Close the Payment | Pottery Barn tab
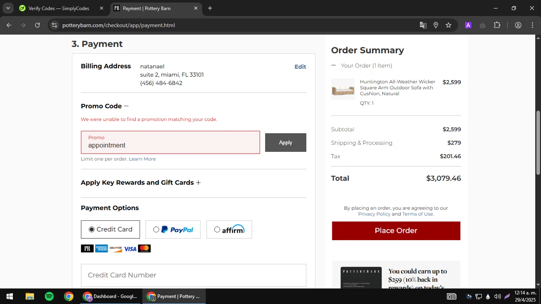The width and height of the screenshot is (541, 304). pos(196,8)
